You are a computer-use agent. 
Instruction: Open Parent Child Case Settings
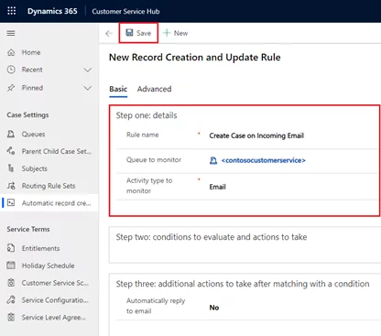[57, 151]
